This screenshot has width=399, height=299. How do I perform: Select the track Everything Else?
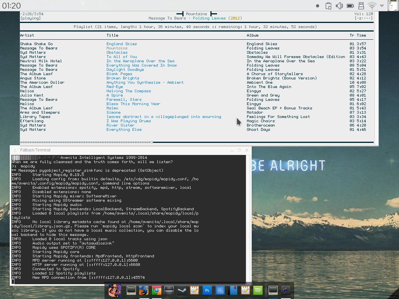(x=124, y=130)
